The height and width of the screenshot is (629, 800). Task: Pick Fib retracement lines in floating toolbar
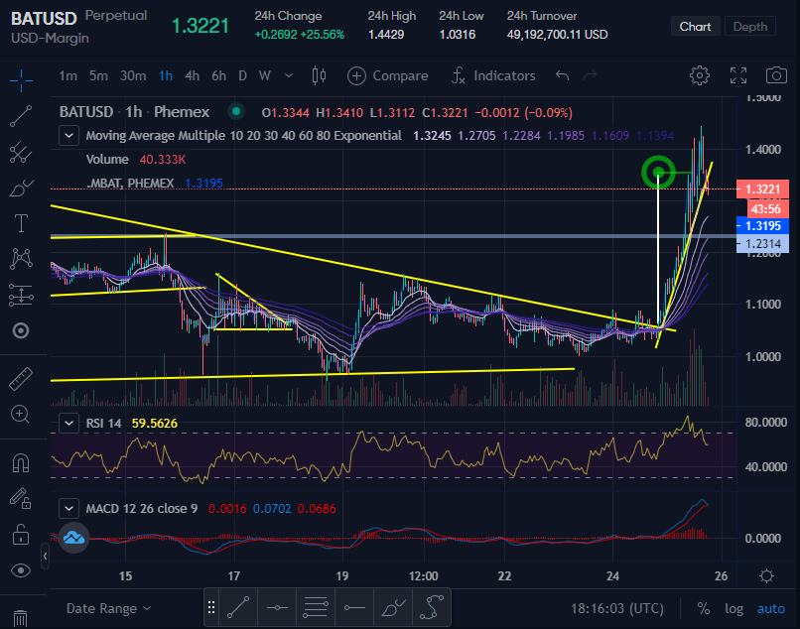tap(316, 607)
